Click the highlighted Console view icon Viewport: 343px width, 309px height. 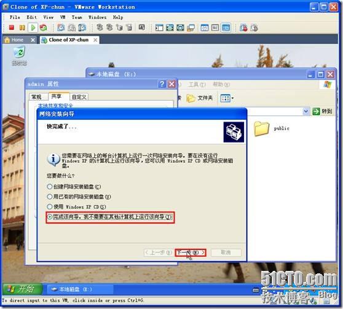[226, 28]
